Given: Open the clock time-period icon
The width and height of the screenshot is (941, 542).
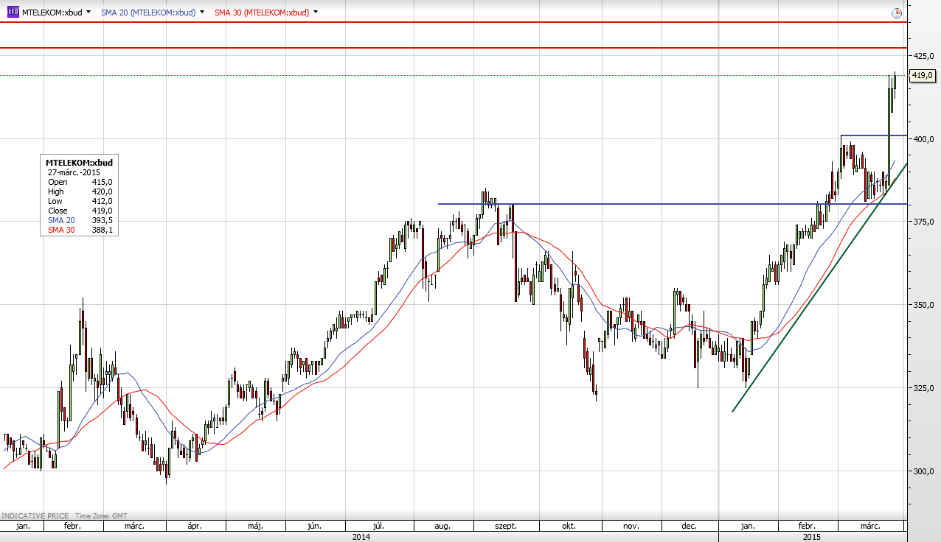Looking at the screenshot, I should [896, 13].
